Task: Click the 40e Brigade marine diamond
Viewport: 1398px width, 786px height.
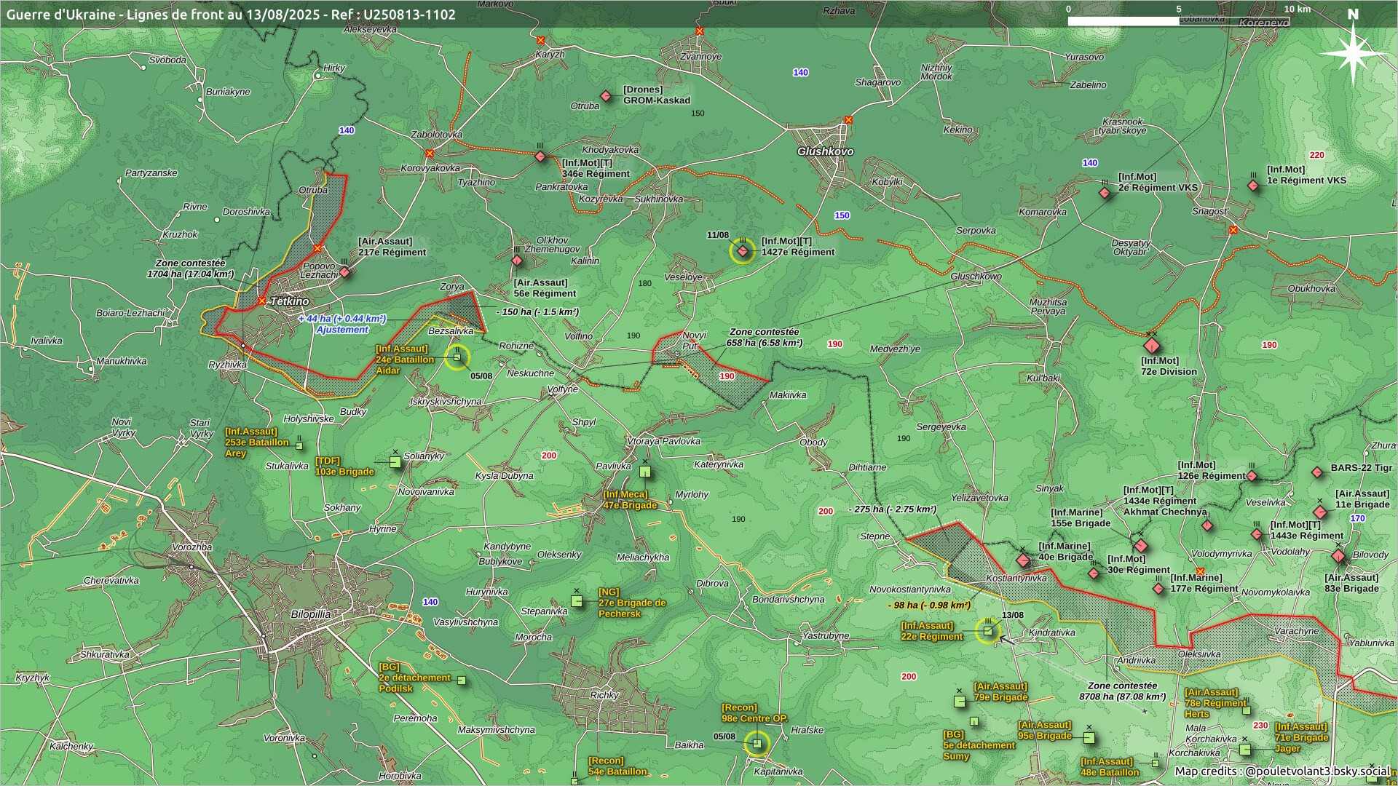Action: point(1023,560)
